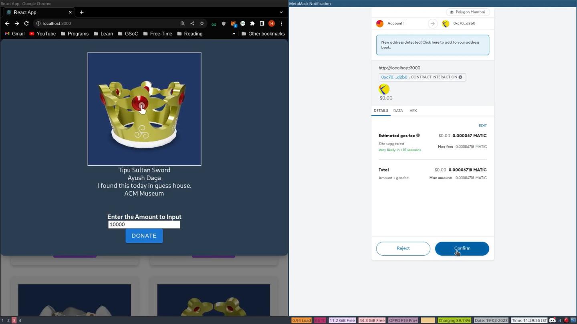Reject the MetaMask transaction
Screen dimensions: 577x324
(403, 248)
